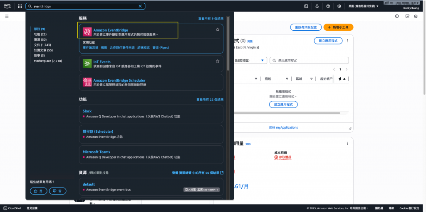Open 合作夥伴事件來源 link
Screen dimensions: 426x212
(x=122, y=47)
